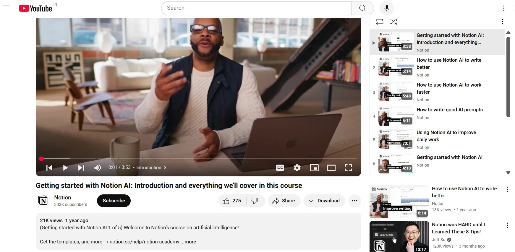The width and height of the screenshot is (515, 252).
Task: Click the Share button
Action: point(284,201)
